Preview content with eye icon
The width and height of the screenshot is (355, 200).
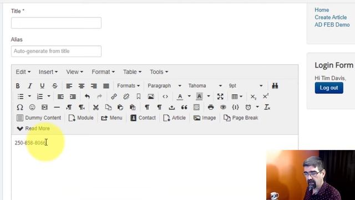[223, 107]
